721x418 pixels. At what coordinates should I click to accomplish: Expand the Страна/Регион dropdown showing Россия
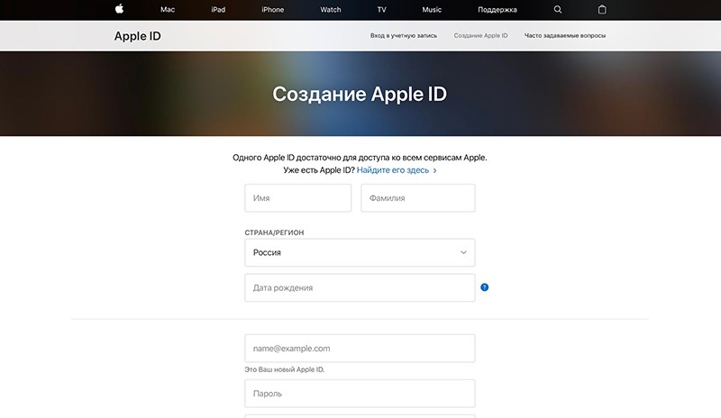360,252
